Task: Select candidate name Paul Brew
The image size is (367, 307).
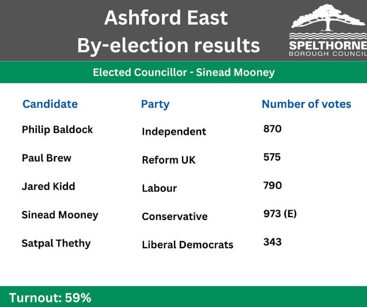Action: (x=46, y=158)
